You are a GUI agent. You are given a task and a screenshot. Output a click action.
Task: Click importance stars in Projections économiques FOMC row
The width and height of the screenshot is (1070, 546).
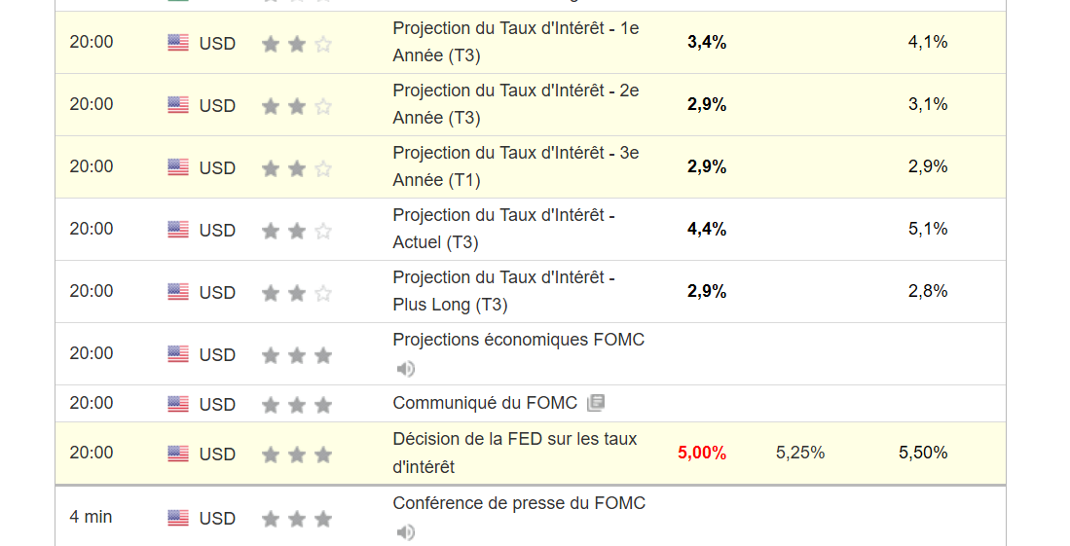[297, 355]
